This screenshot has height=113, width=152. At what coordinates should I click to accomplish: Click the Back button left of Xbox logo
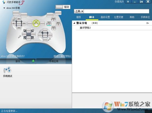pyautogui.click(x=30, y=23)
